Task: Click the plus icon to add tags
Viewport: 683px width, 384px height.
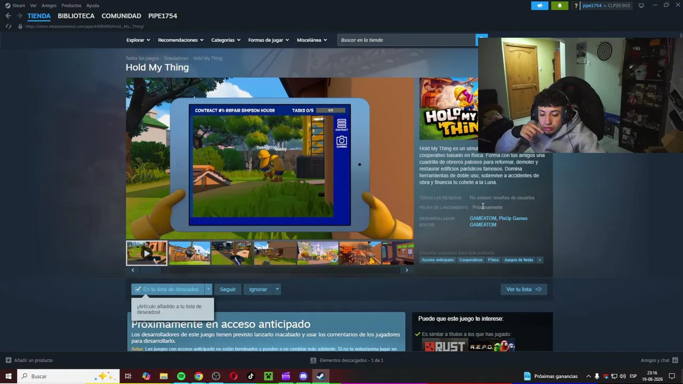Action: (539, 260)
